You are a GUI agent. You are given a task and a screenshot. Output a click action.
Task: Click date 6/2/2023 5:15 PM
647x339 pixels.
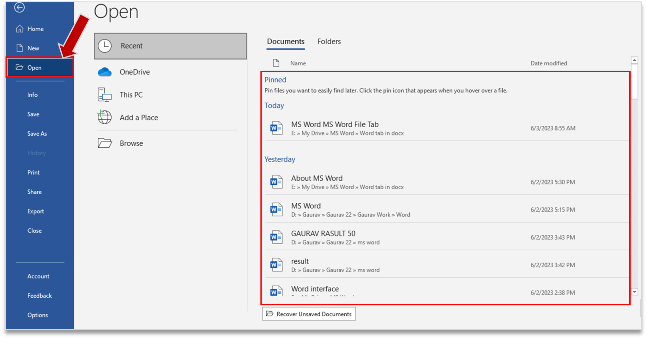tap(553, 210)
